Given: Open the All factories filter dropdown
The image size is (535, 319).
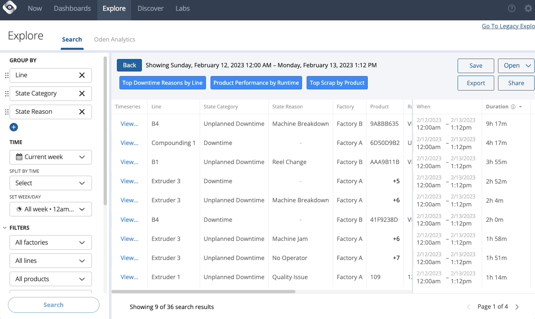Looking at the screenshot, I should (50, 243).
